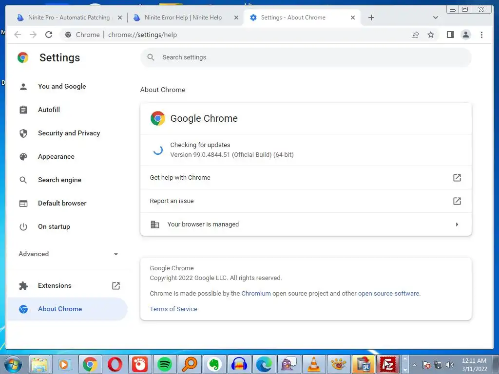Switch to Ninite Error Help tab
The height and width of the screenshot is (374, 499).
coord(183,18)
